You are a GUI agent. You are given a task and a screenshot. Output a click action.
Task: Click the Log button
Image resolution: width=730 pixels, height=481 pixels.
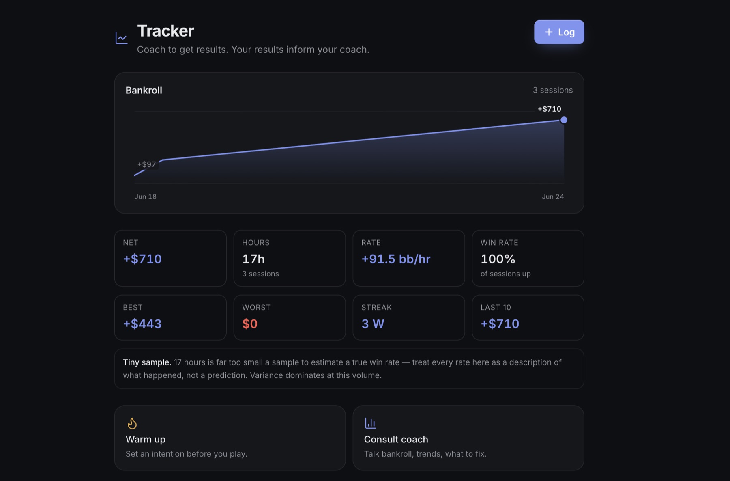pos(559,32)
